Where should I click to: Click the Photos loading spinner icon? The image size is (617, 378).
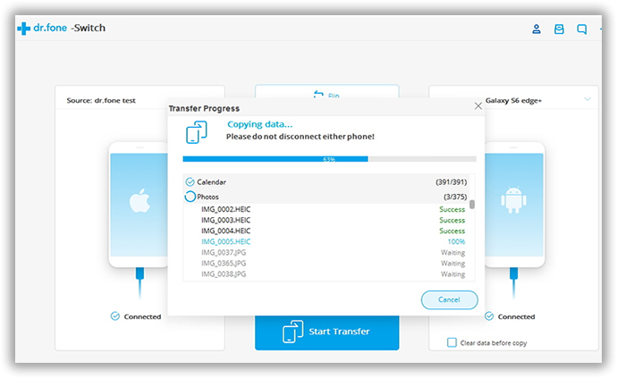point(190,197)
